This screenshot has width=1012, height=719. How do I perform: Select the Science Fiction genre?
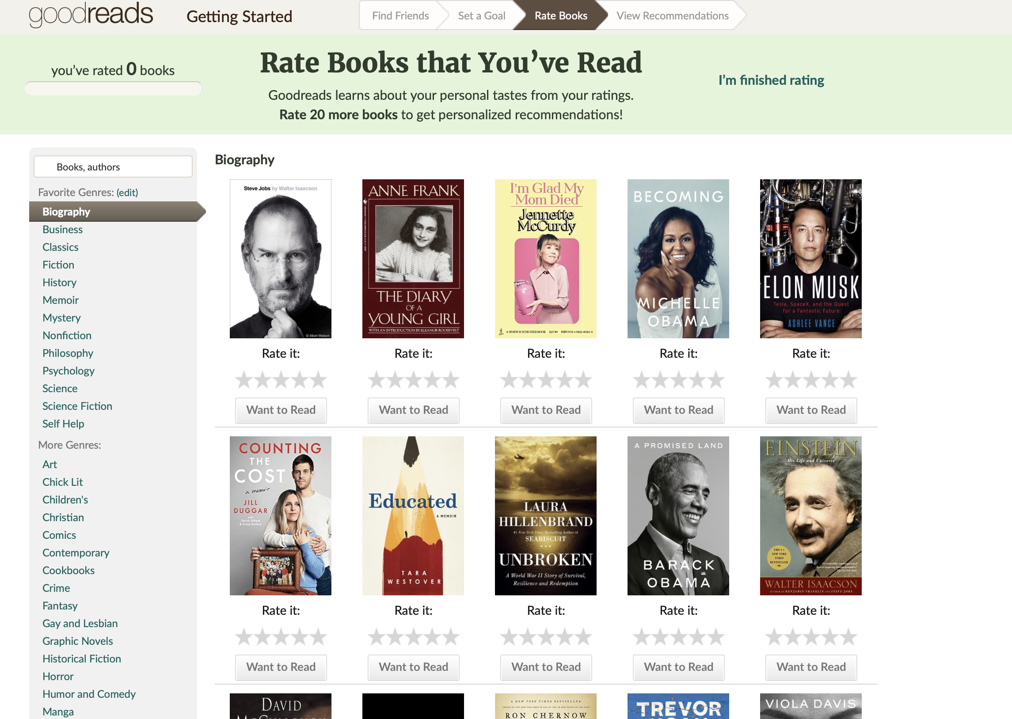(x=77, y=406)
